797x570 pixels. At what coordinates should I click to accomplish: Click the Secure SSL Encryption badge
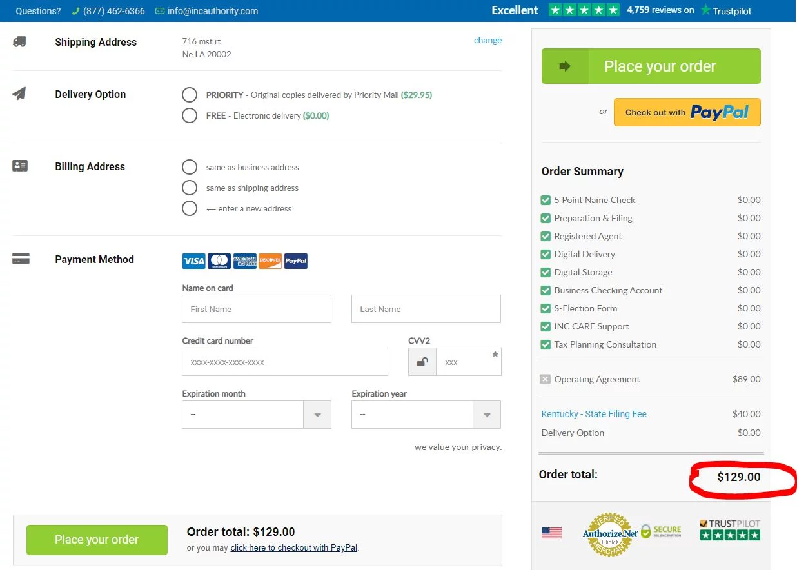(x=661, y=532)
